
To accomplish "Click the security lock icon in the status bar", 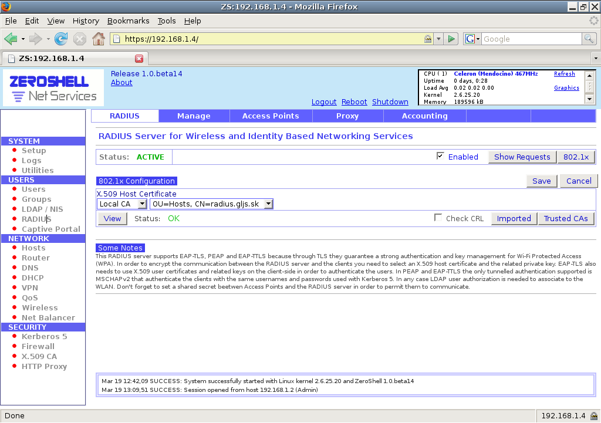I will (x=594, y=416).
